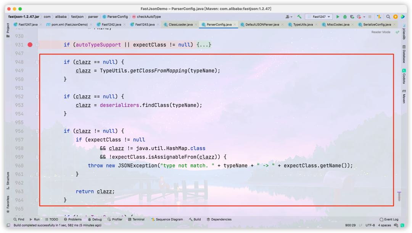
Task: Open the Favorites tool window
Action: (8, 204)
